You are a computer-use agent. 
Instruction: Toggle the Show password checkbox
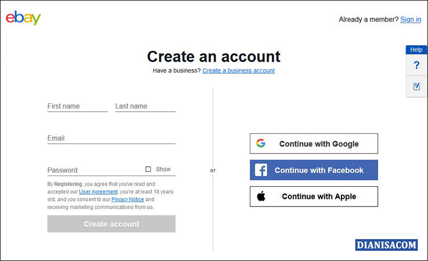click(148, 170)
